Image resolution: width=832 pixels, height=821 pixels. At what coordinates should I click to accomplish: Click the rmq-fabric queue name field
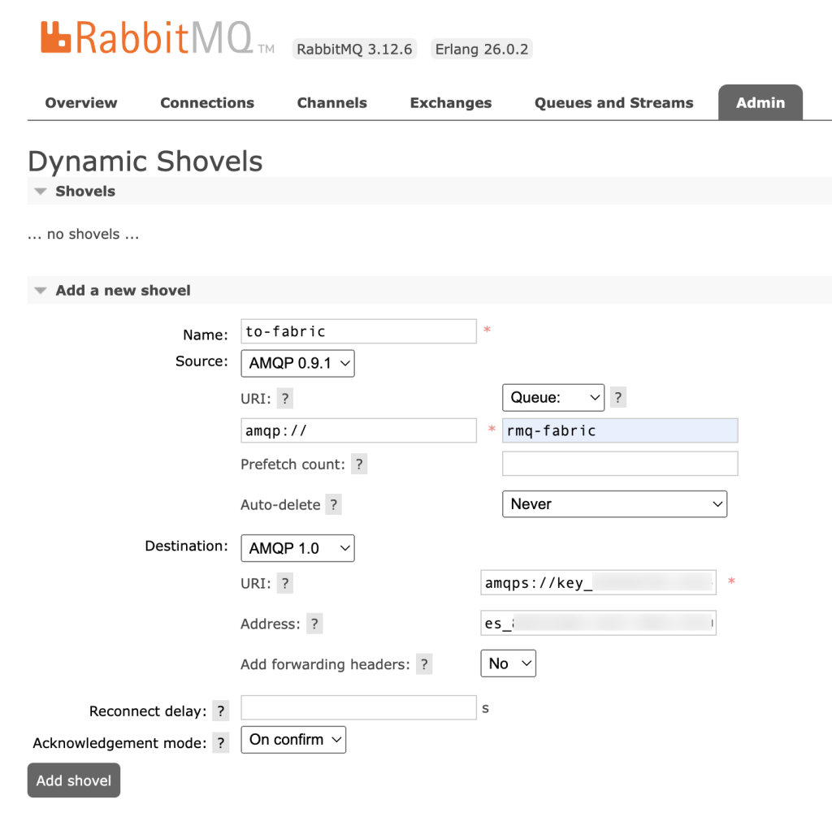[619, 430]
